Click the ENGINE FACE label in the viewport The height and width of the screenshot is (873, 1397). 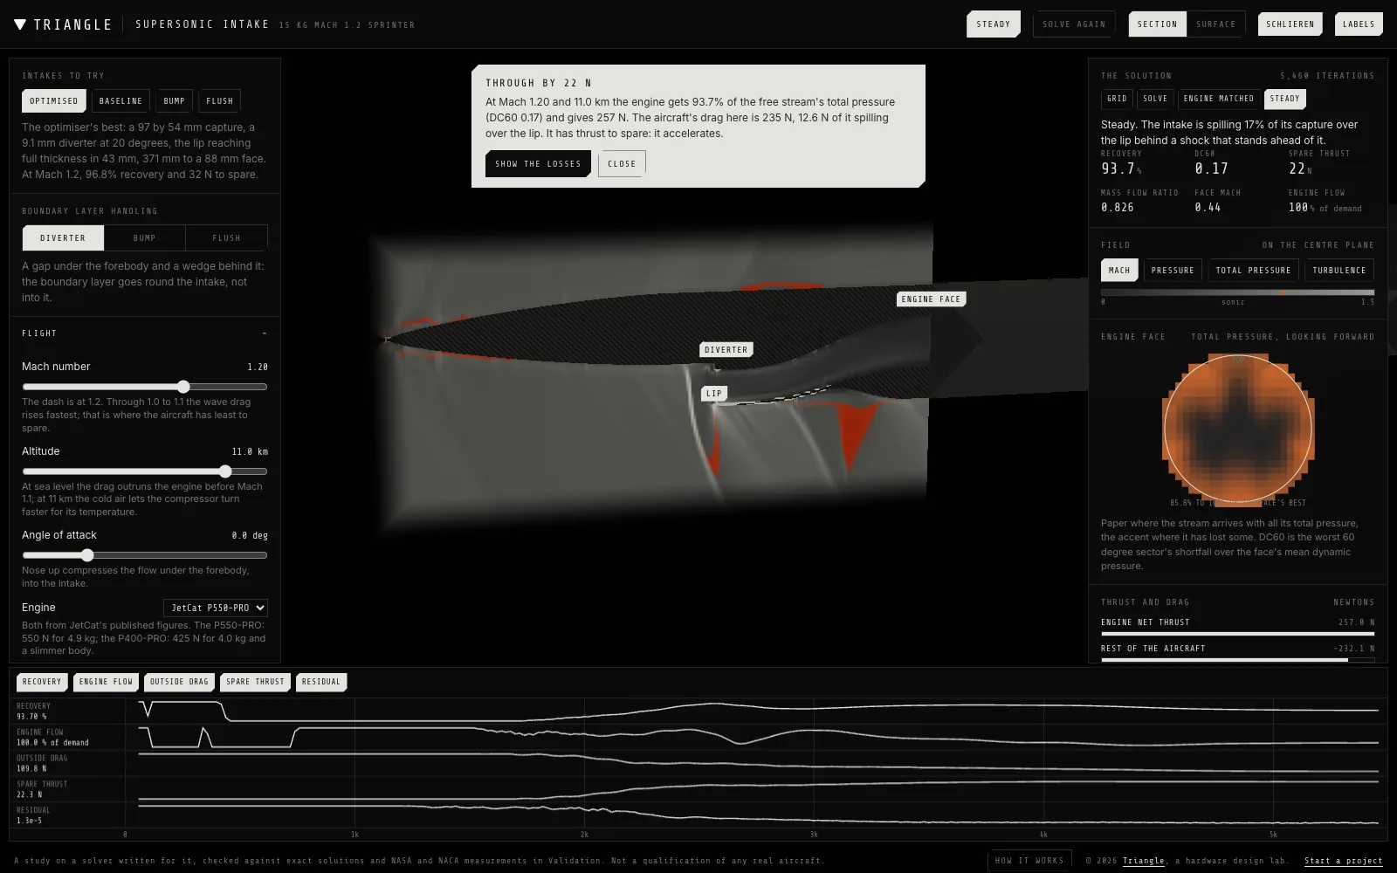coord(931,299)
